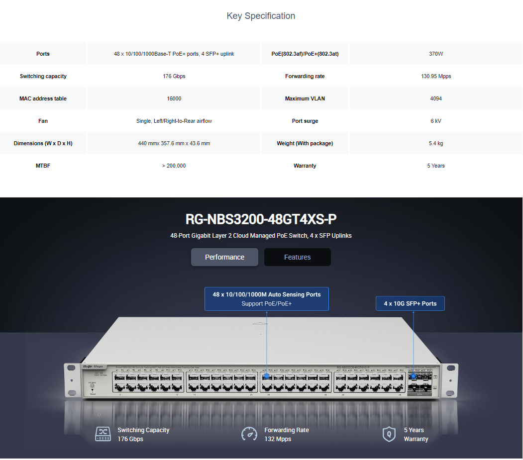The width and height of the screenshot is (523, 460).
Task: Click the 4 x 10G SFP+ Ports callout
Action: pos(410,303)
